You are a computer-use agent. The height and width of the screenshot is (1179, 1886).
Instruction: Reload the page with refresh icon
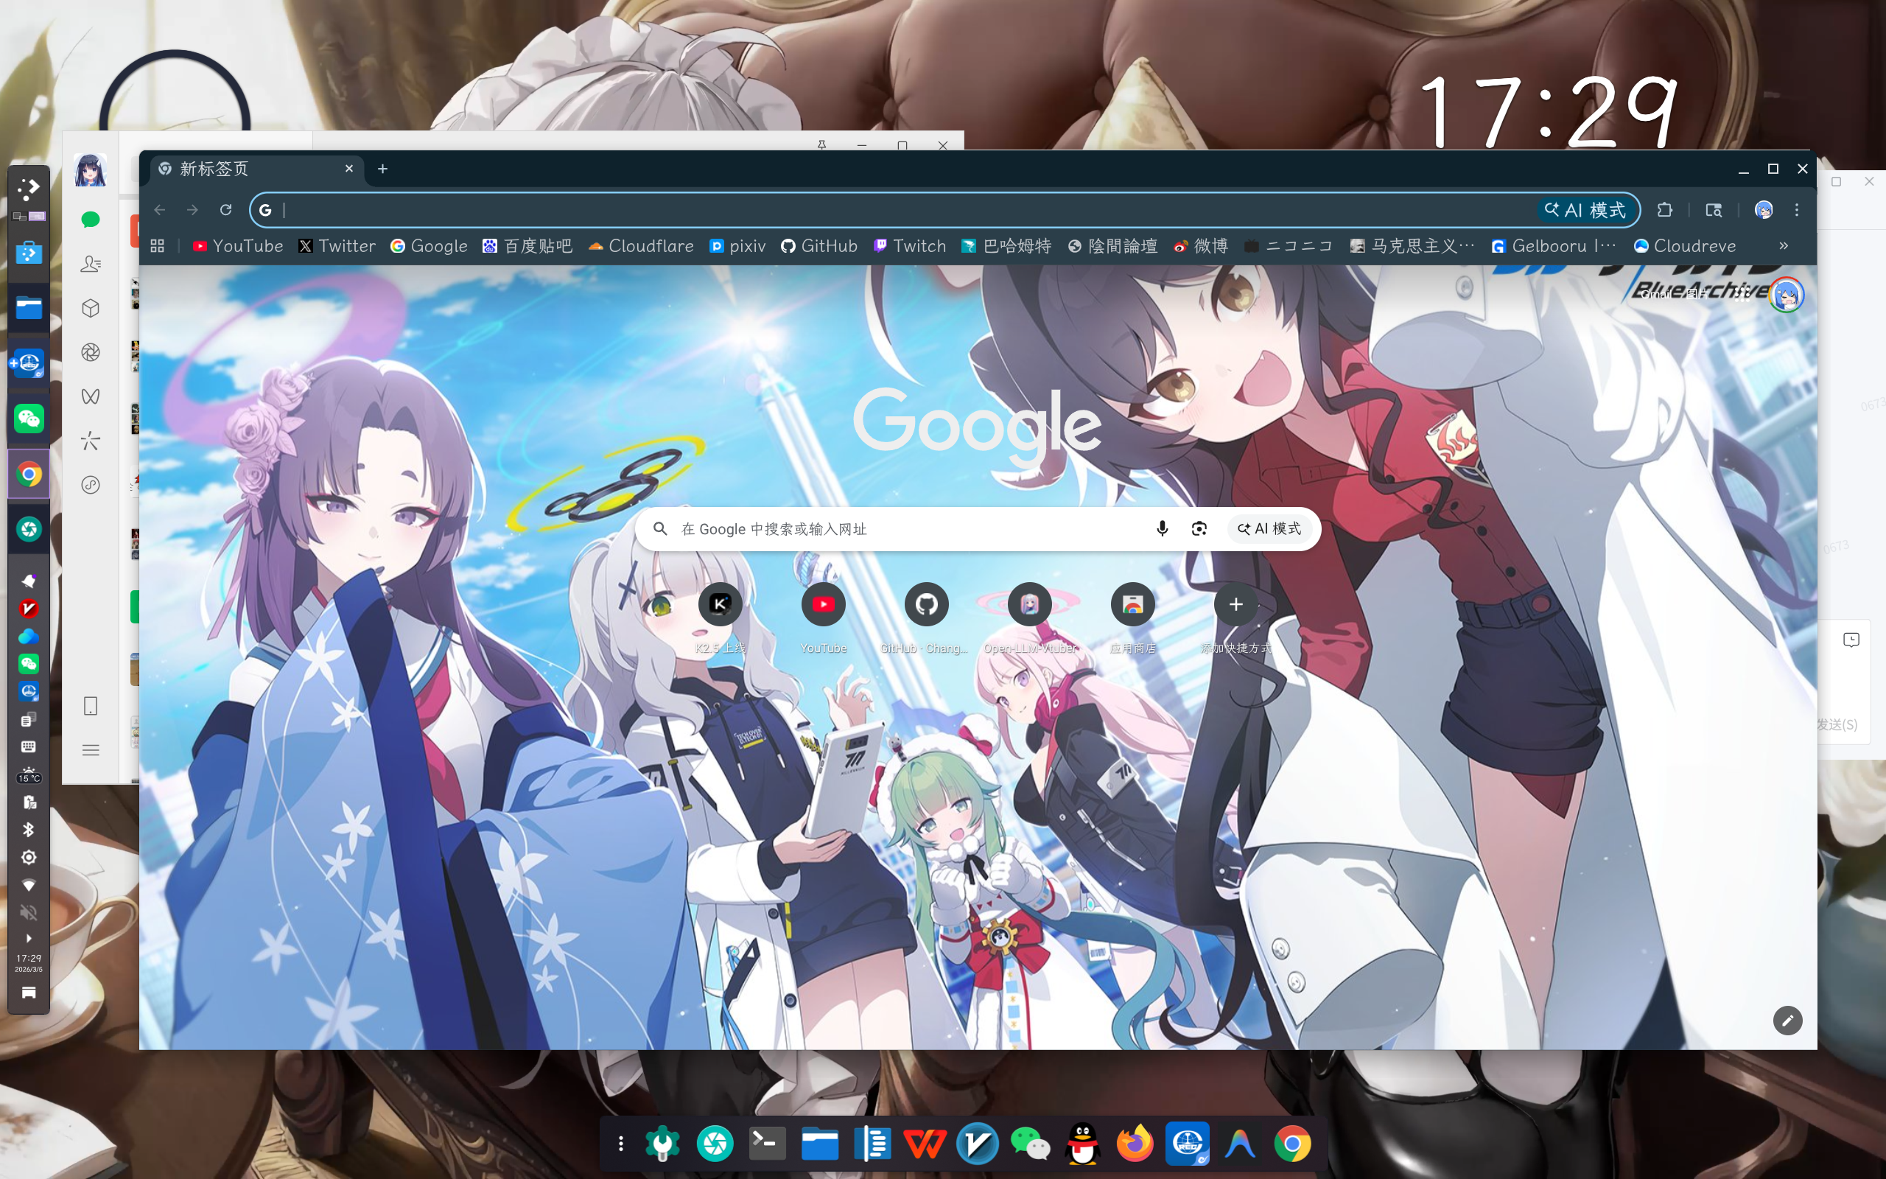[x=226, y=210]
